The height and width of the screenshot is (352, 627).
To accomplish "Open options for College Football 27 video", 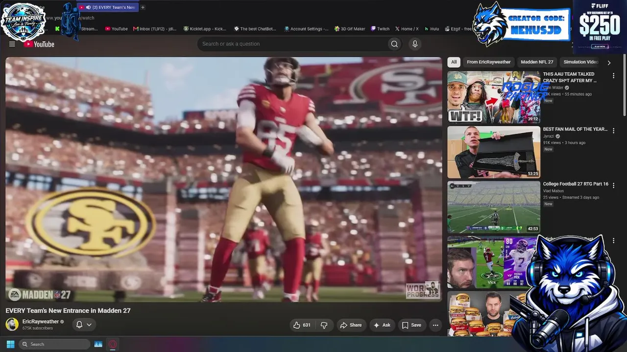I will click(x=613, y=185).
